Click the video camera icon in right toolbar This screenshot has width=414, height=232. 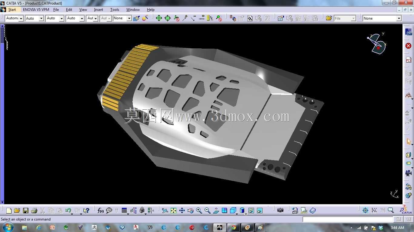408,173
